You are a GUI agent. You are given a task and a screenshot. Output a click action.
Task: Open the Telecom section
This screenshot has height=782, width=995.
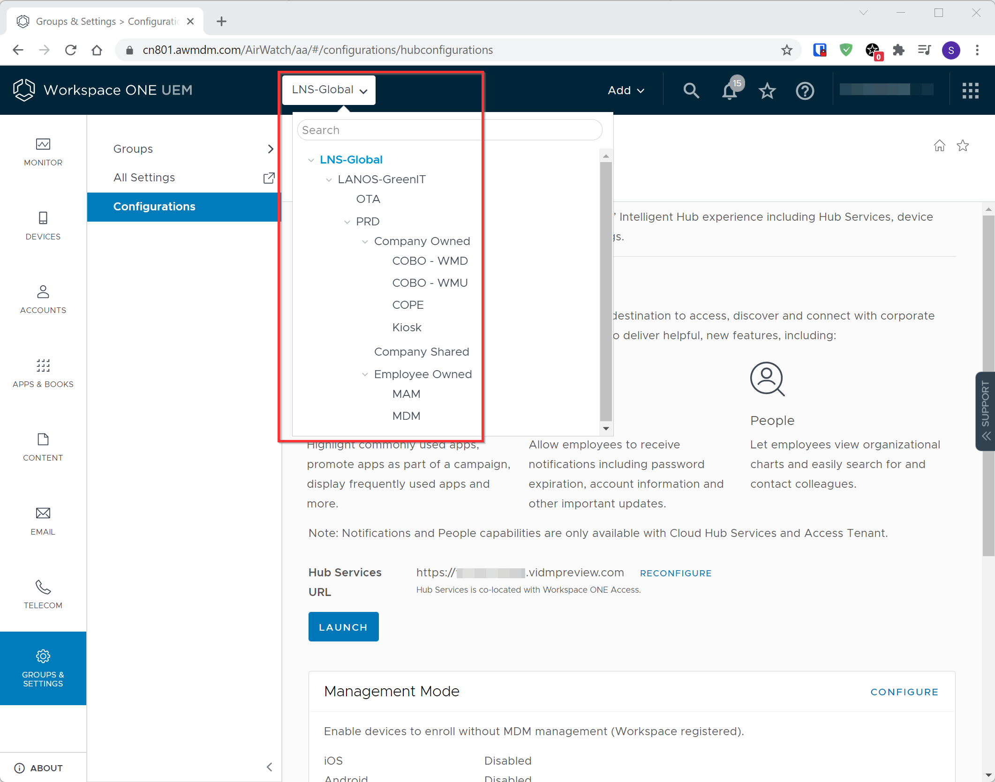43,595
